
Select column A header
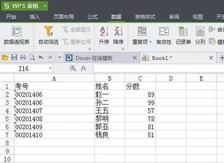54,78
